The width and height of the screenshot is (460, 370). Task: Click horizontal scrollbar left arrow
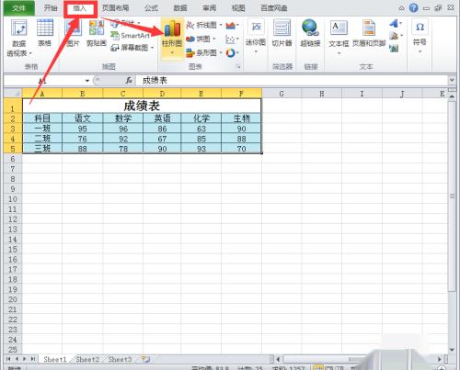coord(279,359)
